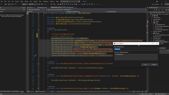Screen dimensions: 169x95
Task: Switch to Object Browser tab
Action: pyautogui.click(x=70, y=7)
